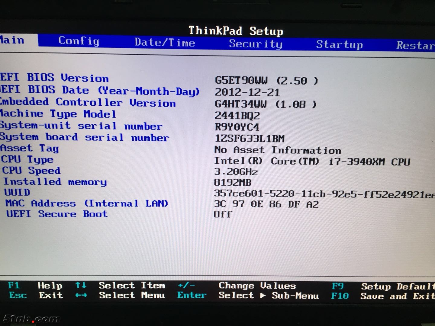Click the Machine Type Model value 2441BQ2

[237, 116]
